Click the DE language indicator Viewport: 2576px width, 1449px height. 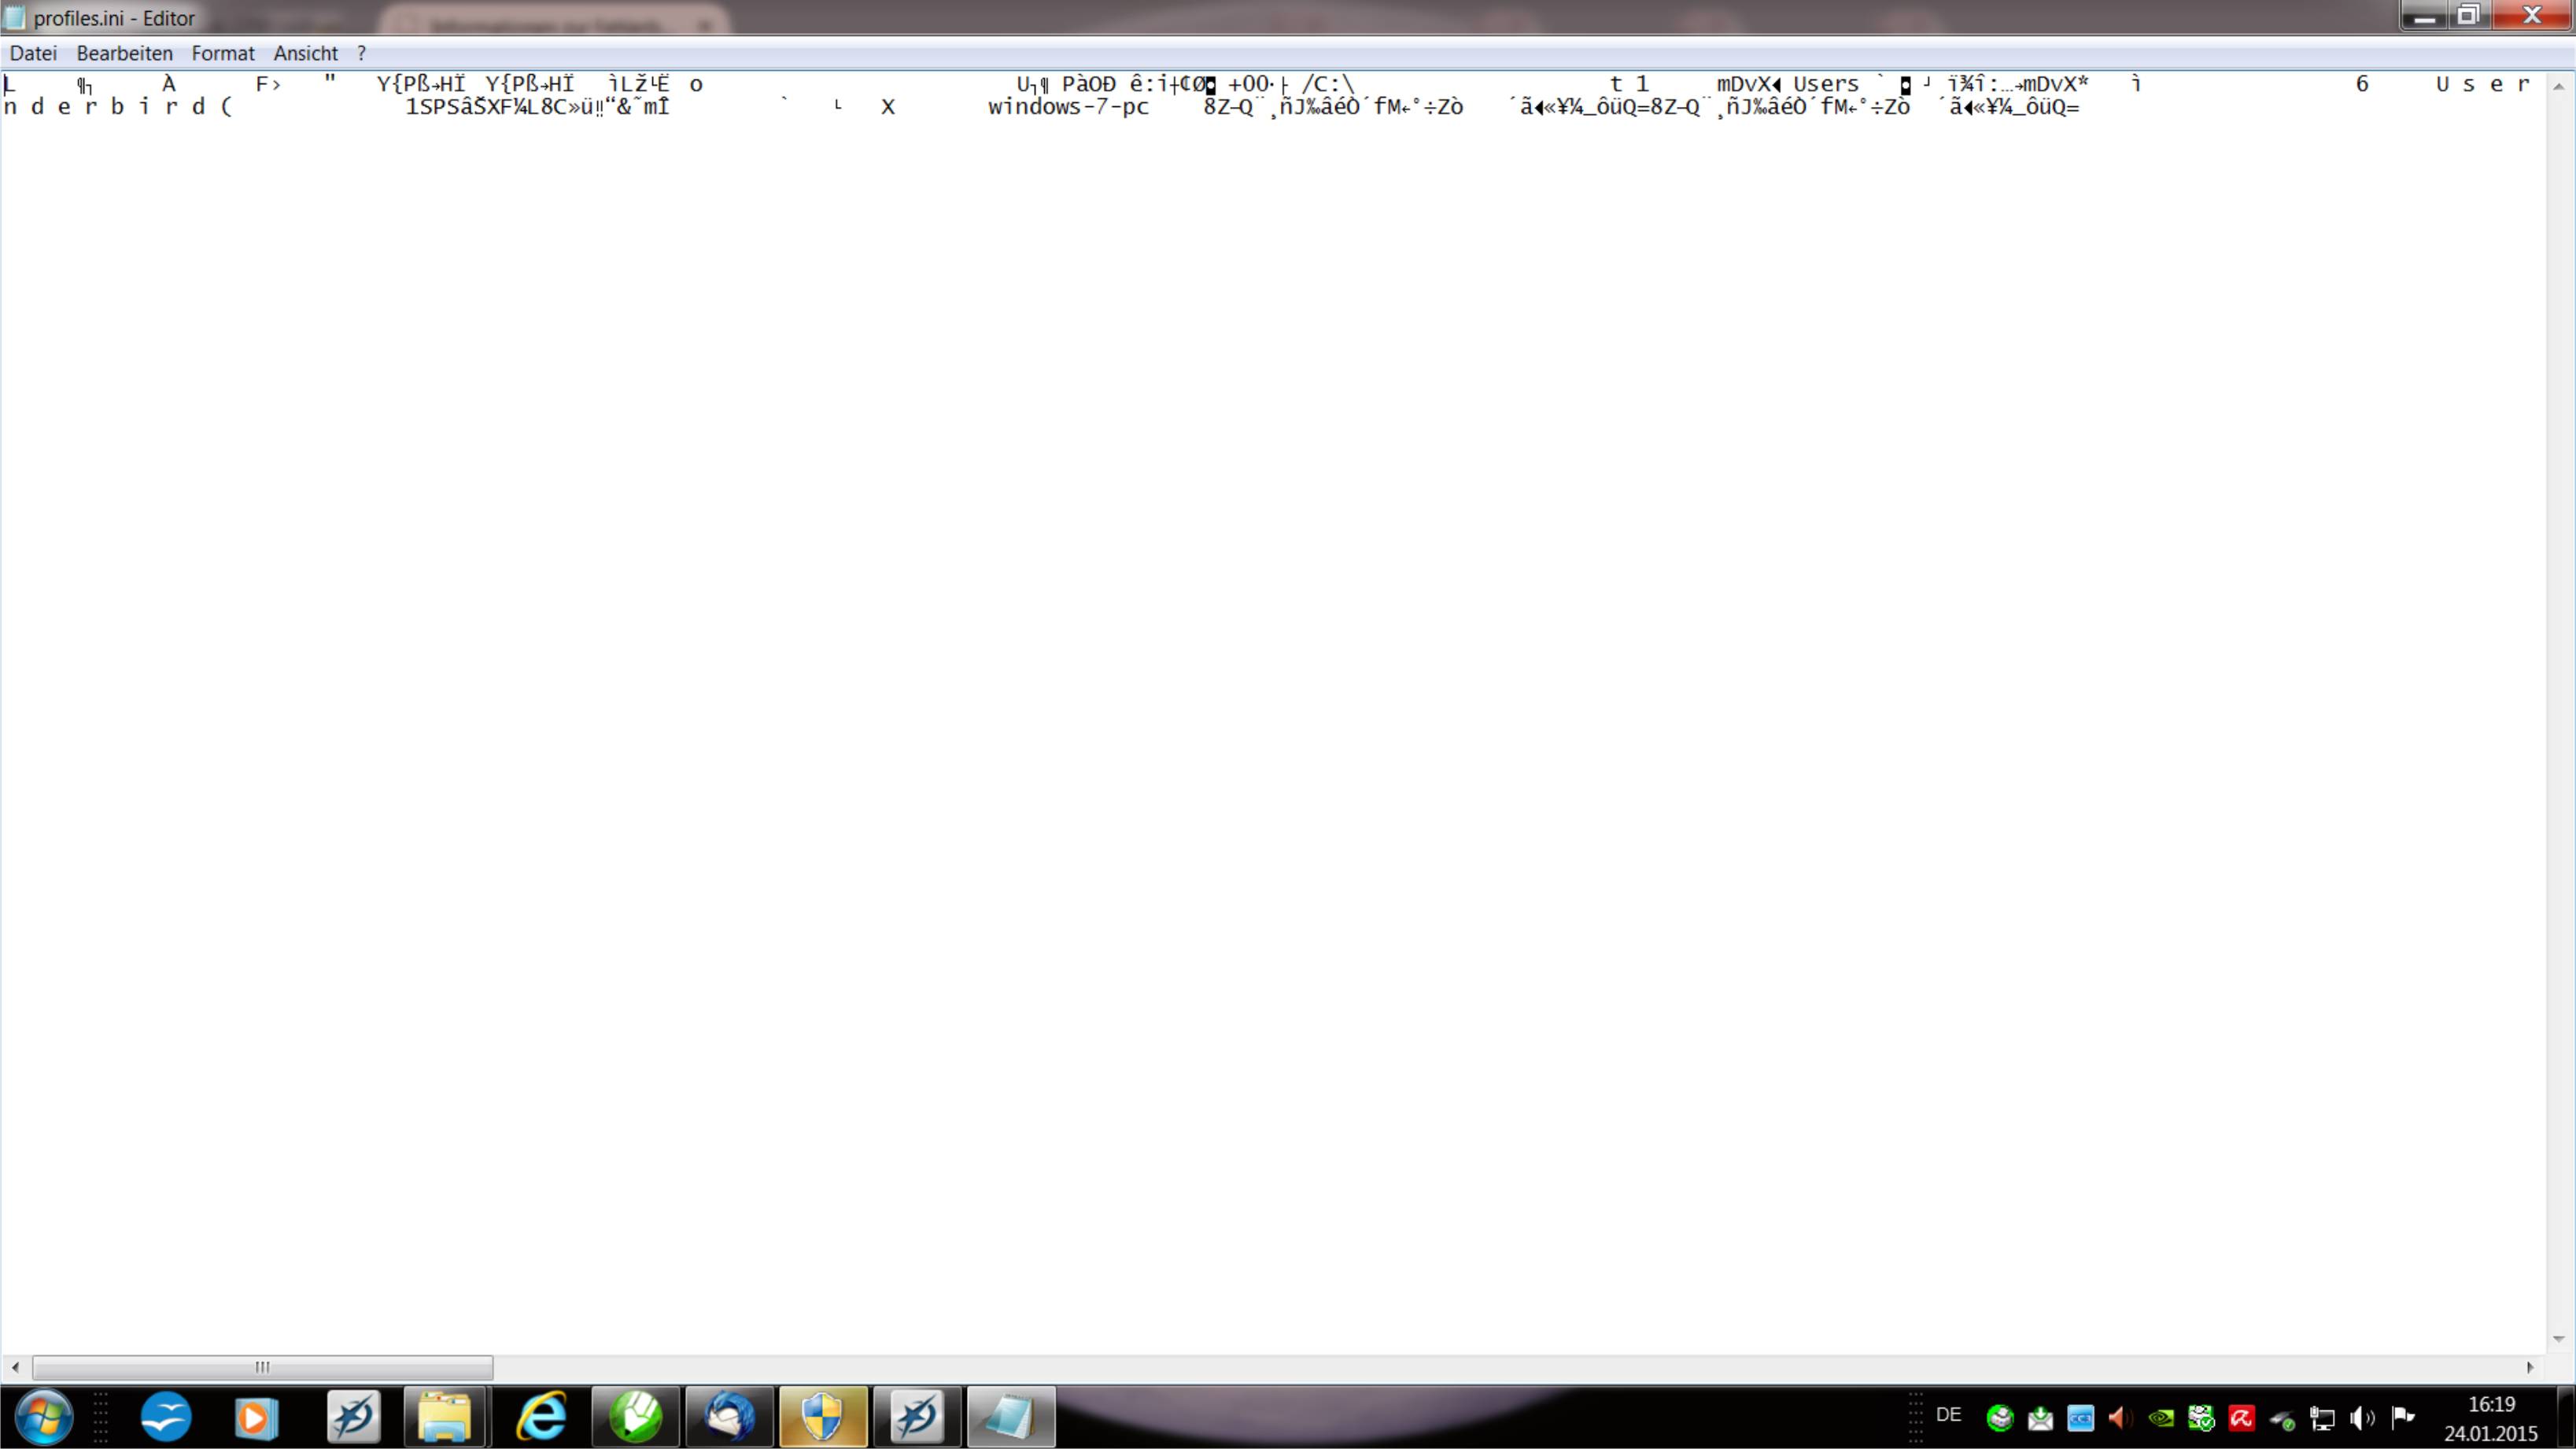(1948, 1415)
